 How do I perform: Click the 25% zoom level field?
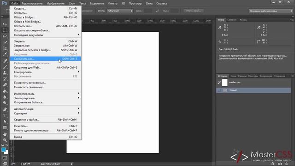[13, 164]
